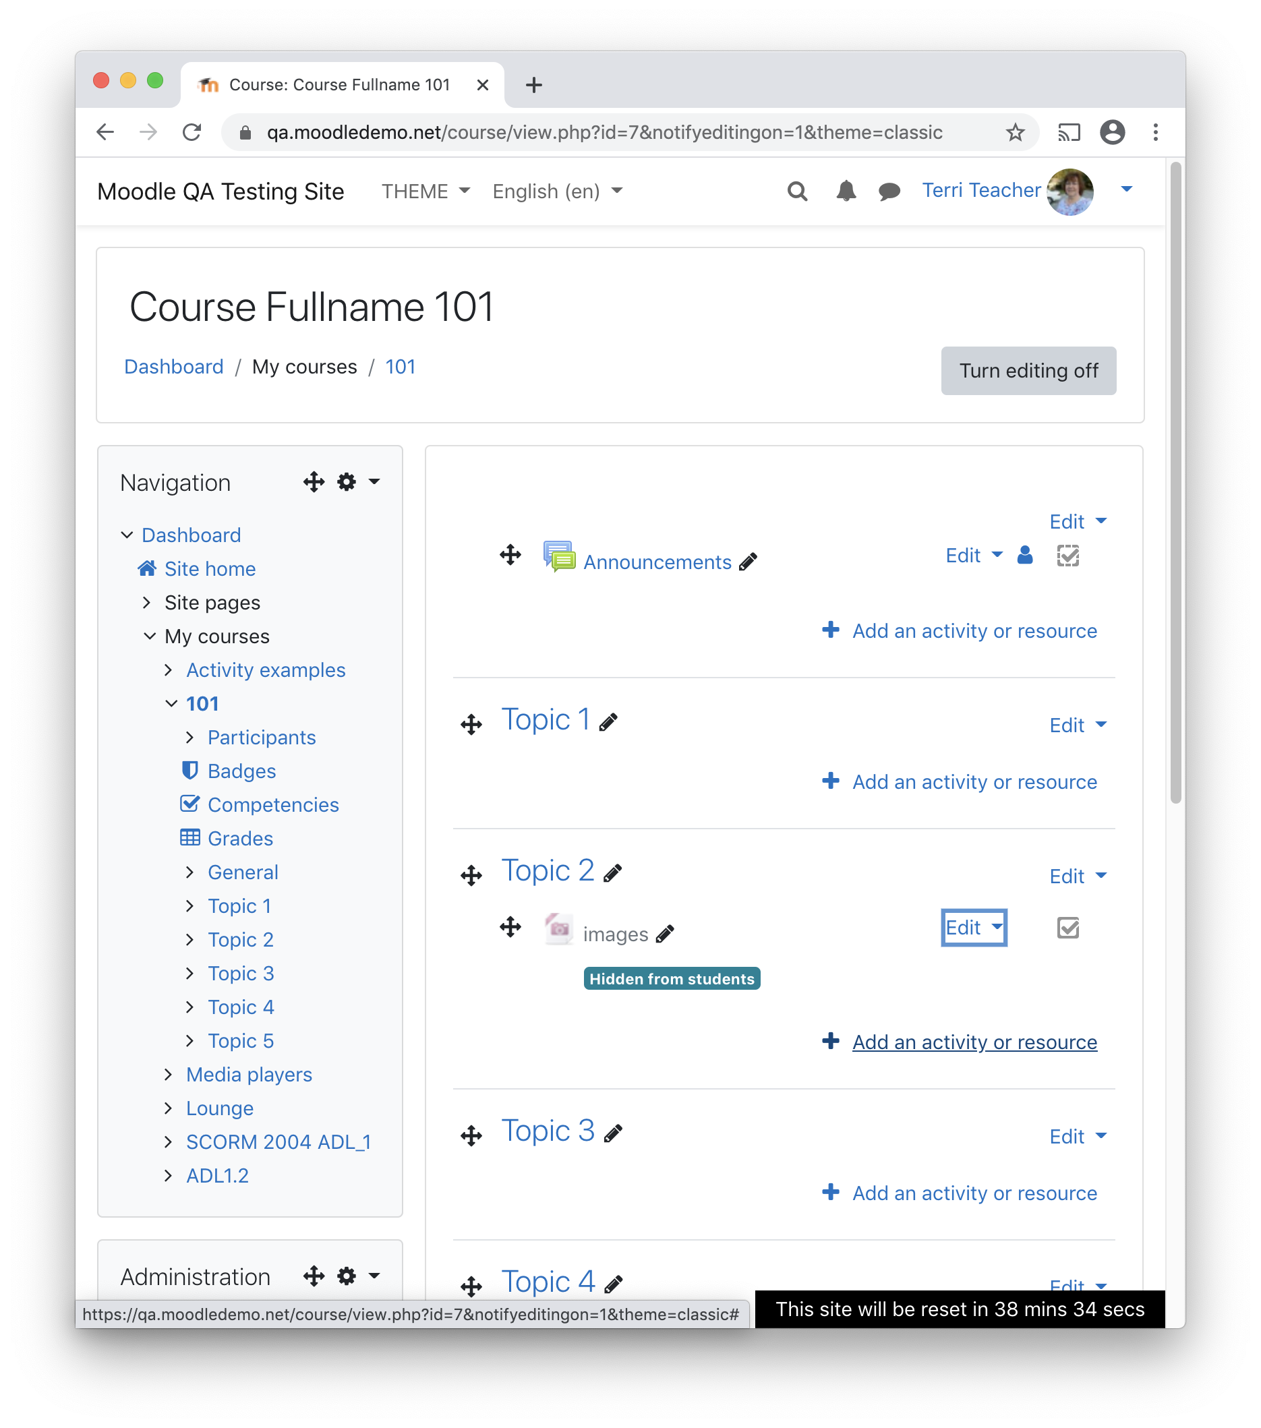This screenshot has width=1261, height=1428.
Task: Click the group mode person icon for Announcements
Action: tap(1024, 556)
